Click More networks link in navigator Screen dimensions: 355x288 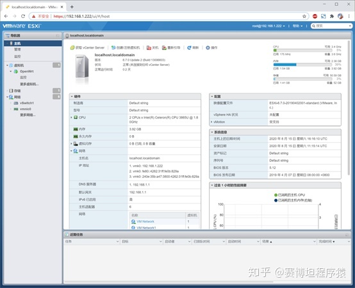pos(28,115)
